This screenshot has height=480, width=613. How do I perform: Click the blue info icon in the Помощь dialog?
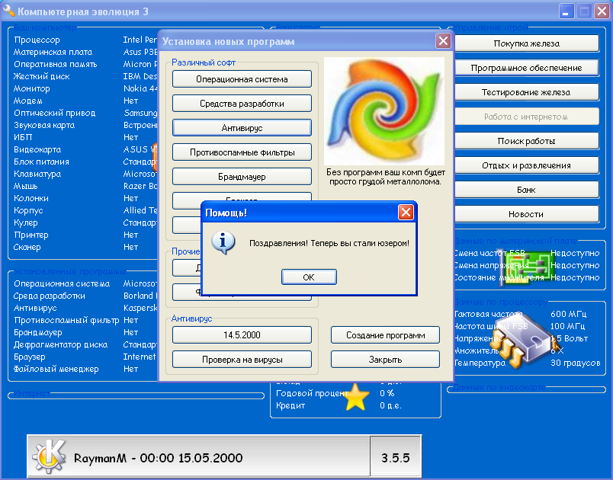coord(222,243)
